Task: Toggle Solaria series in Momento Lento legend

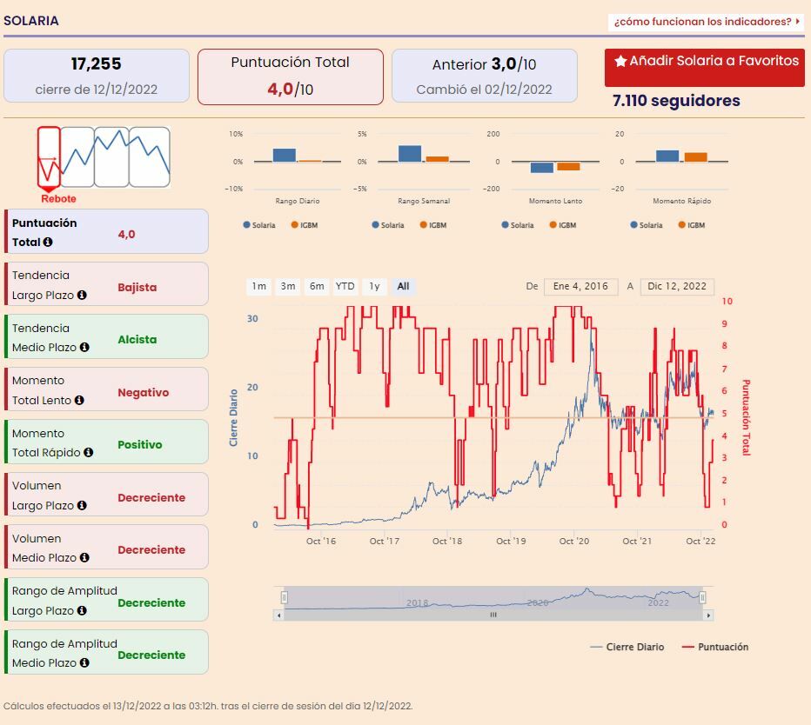Action: tap(518, 225)
